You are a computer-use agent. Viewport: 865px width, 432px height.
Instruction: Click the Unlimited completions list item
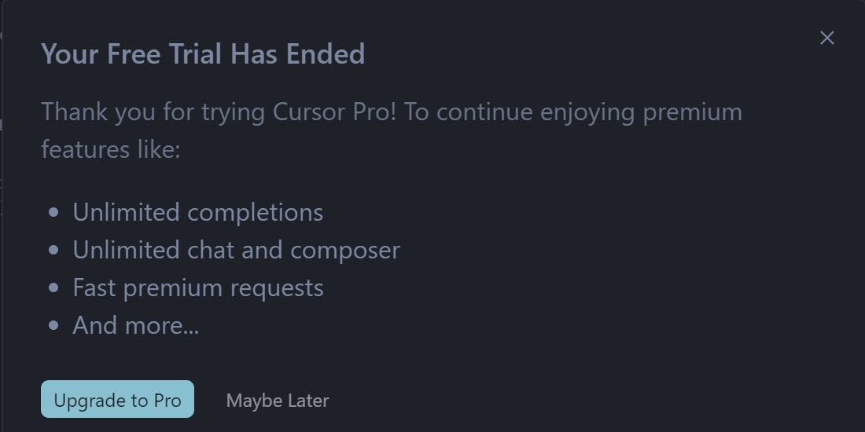pyautogui.click(x=198, y=213)
